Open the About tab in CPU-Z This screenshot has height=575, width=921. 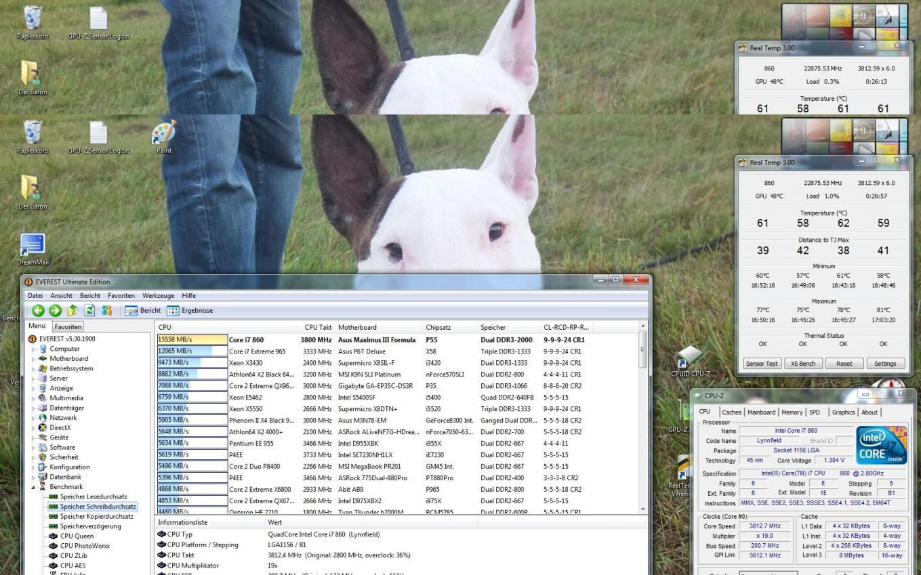869,412
